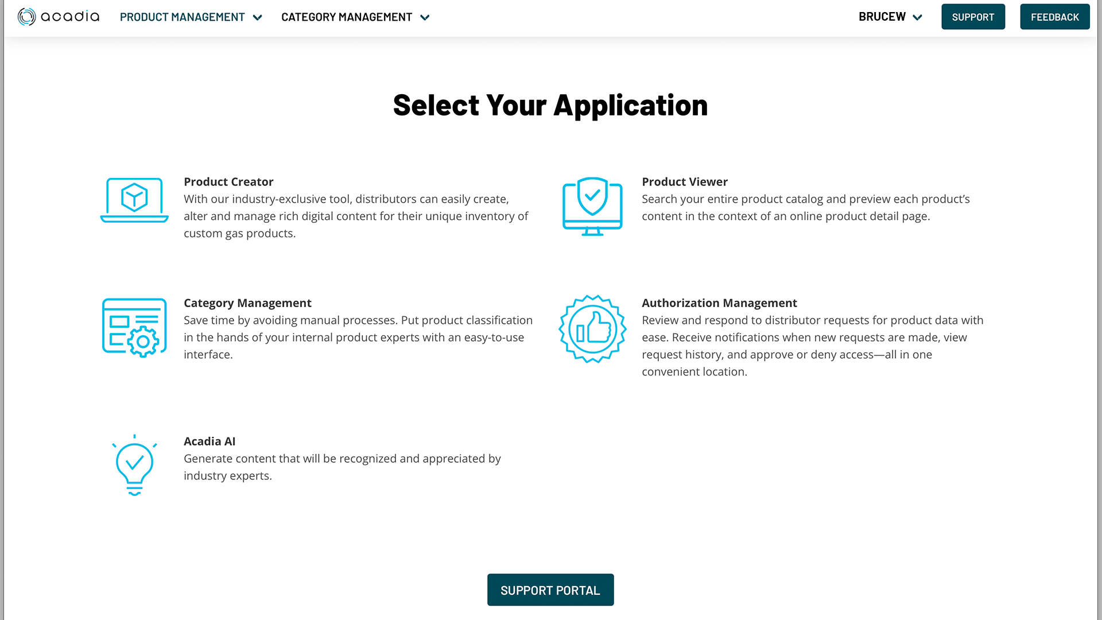This screenshot has width=1102, height=620.
Task: Open the BRUCEW account menu
Action: pyautogui.click(x=890, y=17)
